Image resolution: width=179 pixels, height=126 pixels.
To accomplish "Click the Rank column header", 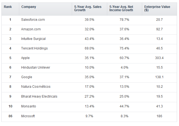I will (7, 7).
